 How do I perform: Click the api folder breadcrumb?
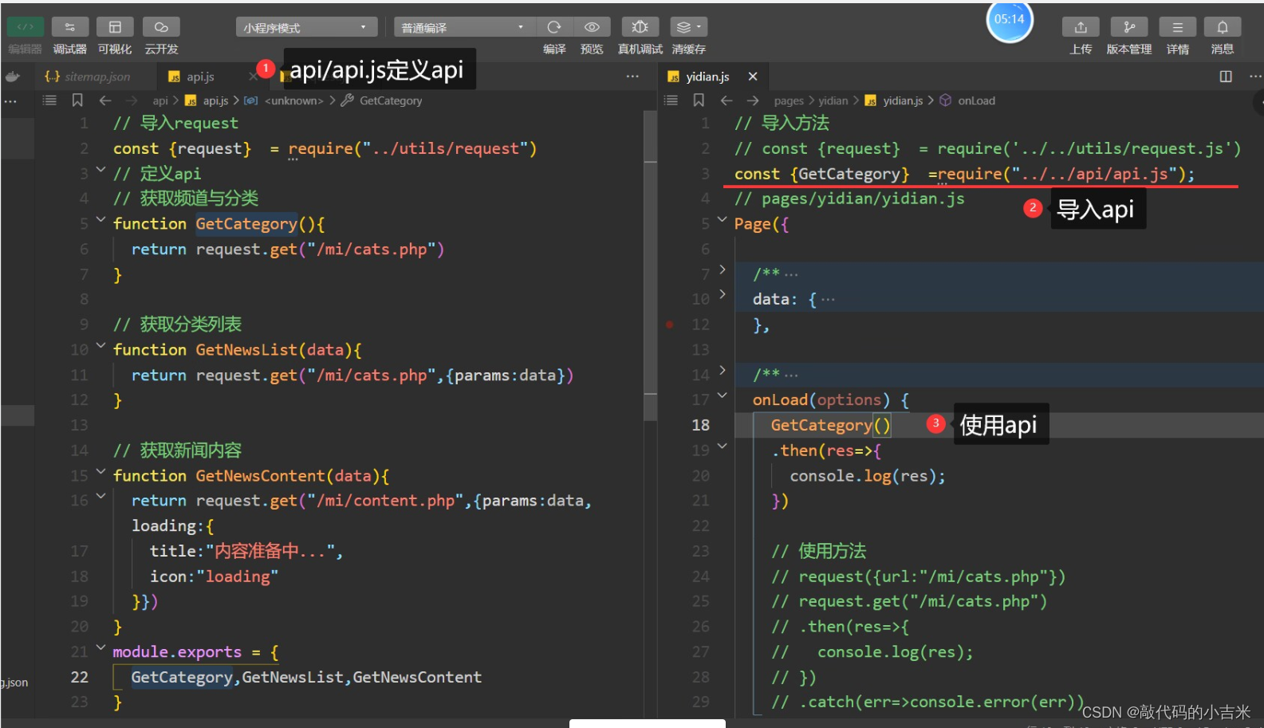pos(160,100)
